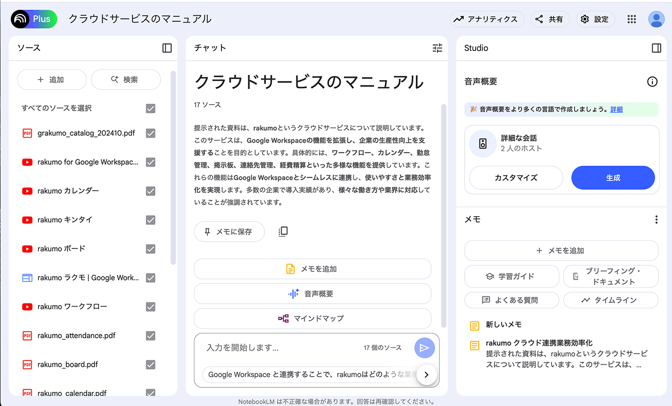Uncheck rakumo ボード source checkbox
672x406 pixels.
pos(151,249)
